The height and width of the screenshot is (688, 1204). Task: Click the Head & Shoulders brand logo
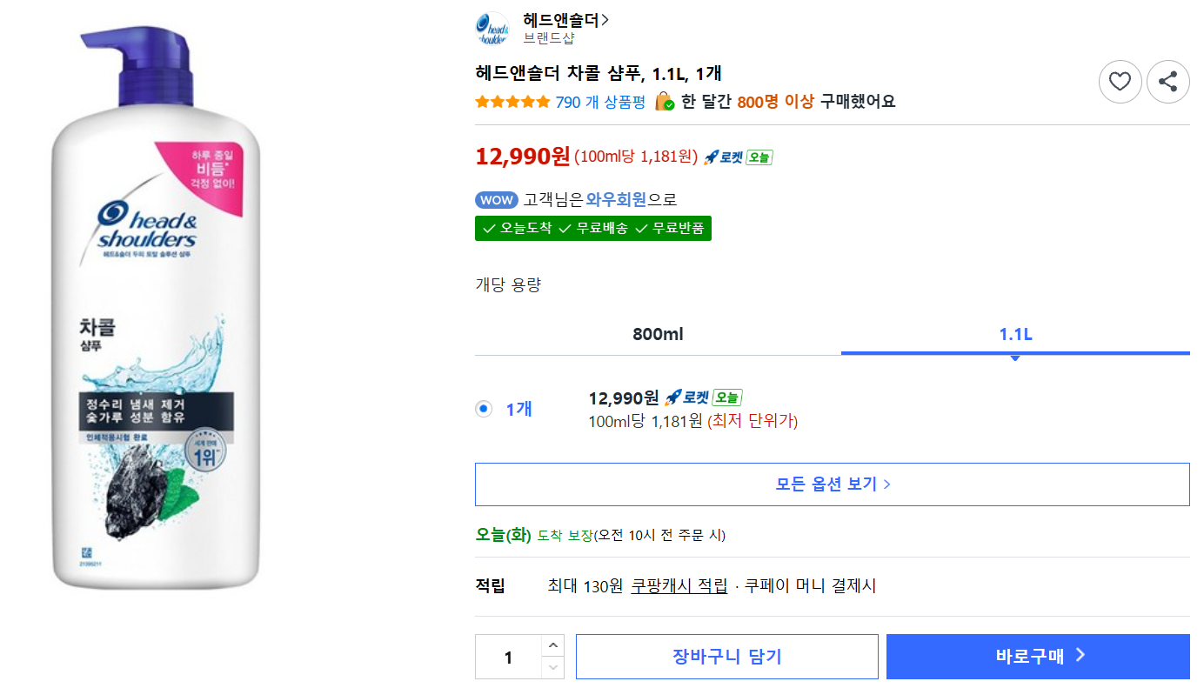(492, 28)
